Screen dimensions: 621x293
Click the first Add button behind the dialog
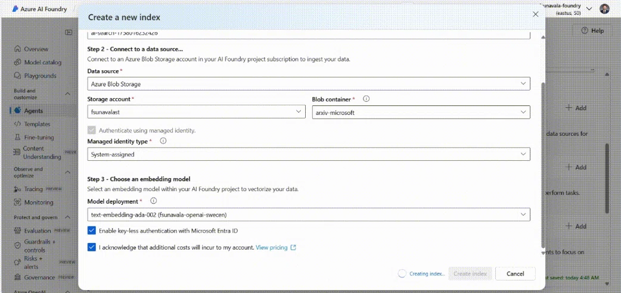576,108
